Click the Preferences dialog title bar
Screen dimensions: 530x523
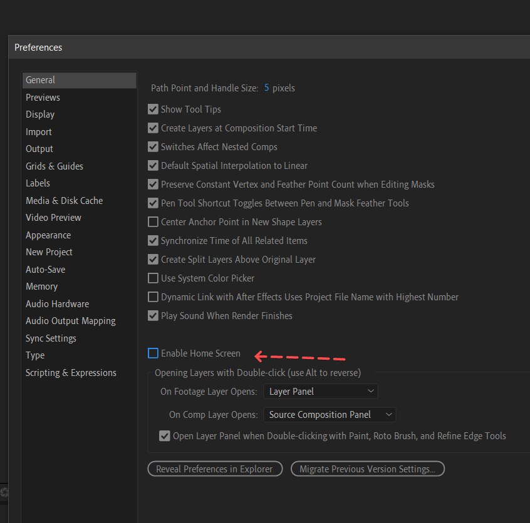click(269, 48)
